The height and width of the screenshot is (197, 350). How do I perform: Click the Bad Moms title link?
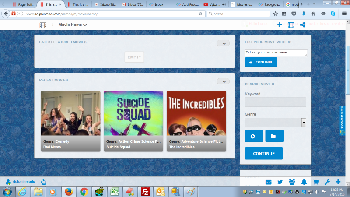(52, 147)
